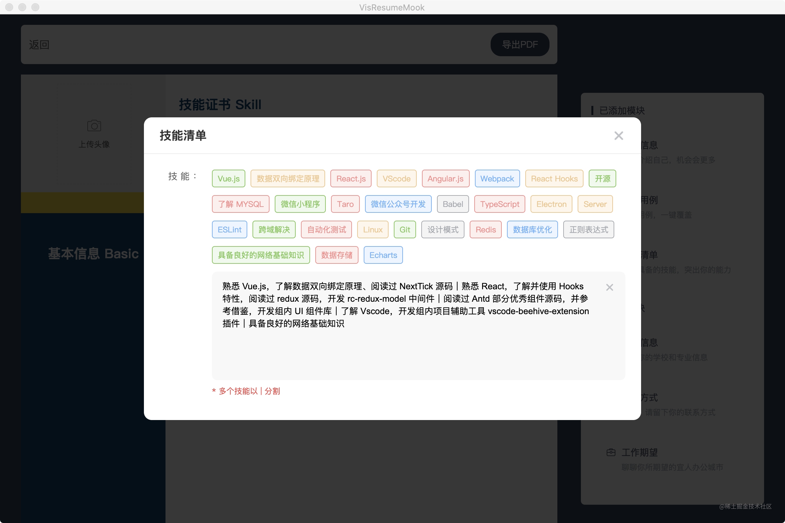785x523 pixels.
Task: Select the 数据库优化 tag
Action: 532,229
